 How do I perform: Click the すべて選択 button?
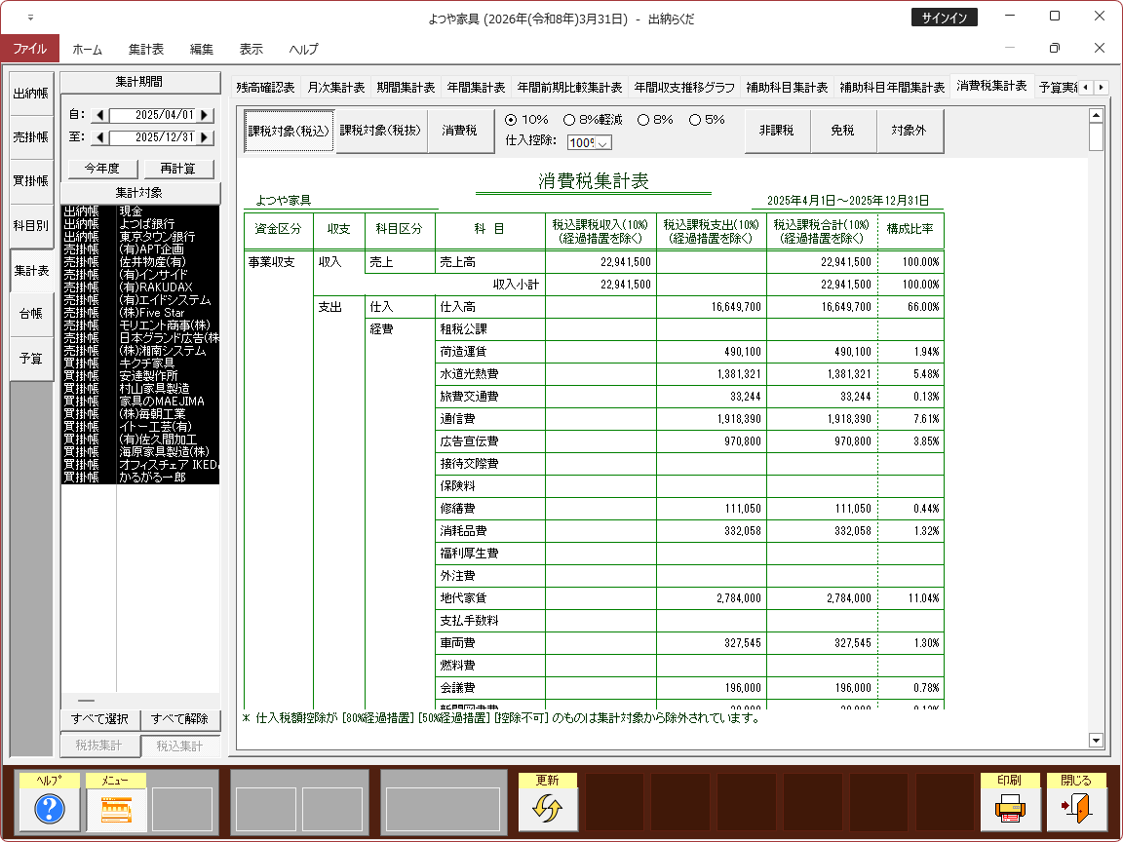(x=99, y=719)
